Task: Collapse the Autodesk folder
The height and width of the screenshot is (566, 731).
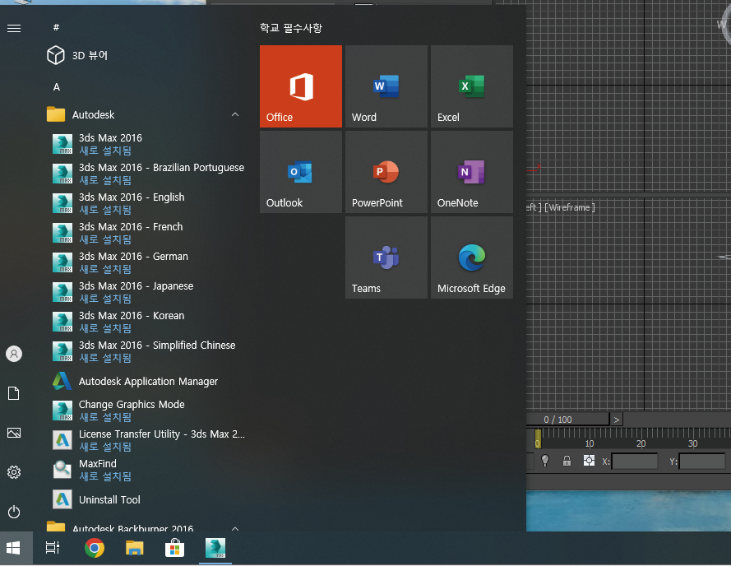Action: 235,114
